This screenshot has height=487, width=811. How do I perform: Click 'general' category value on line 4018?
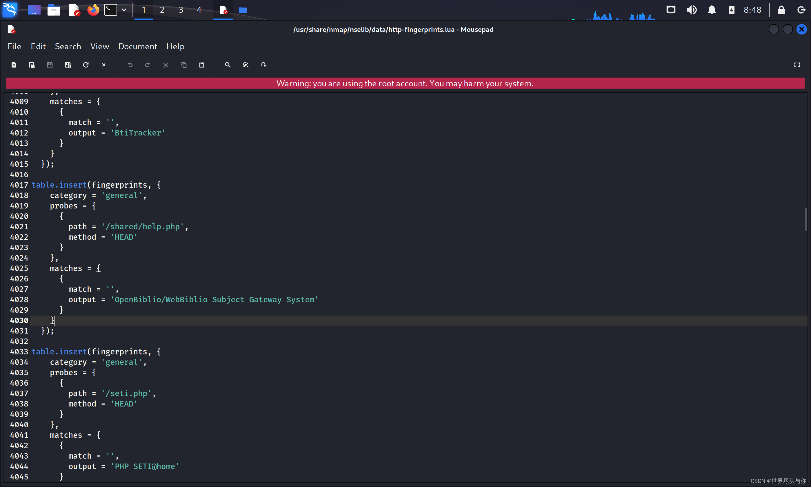pos(122,195)
